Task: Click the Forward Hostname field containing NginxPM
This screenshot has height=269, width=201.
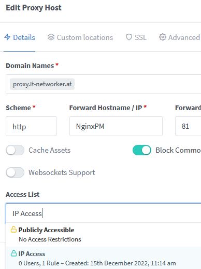Action: 116,126
